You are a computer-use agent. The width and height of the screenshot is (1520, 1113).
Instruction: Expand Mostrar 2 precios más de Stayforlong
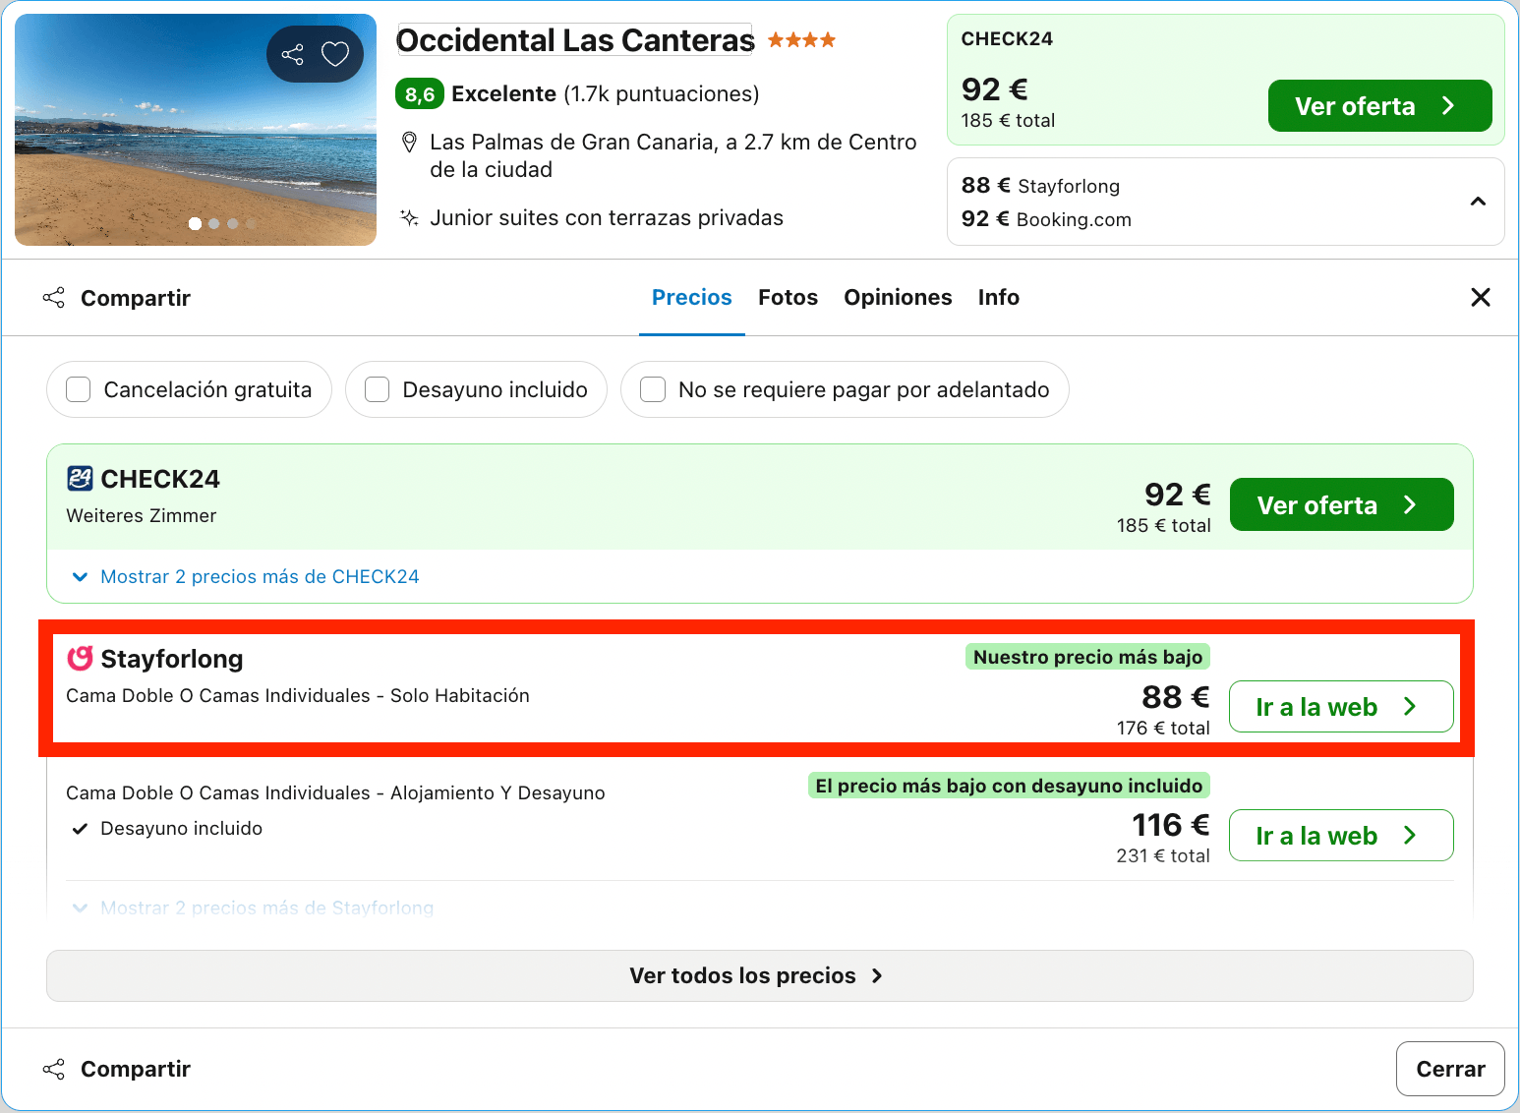(x=253, y=908)
